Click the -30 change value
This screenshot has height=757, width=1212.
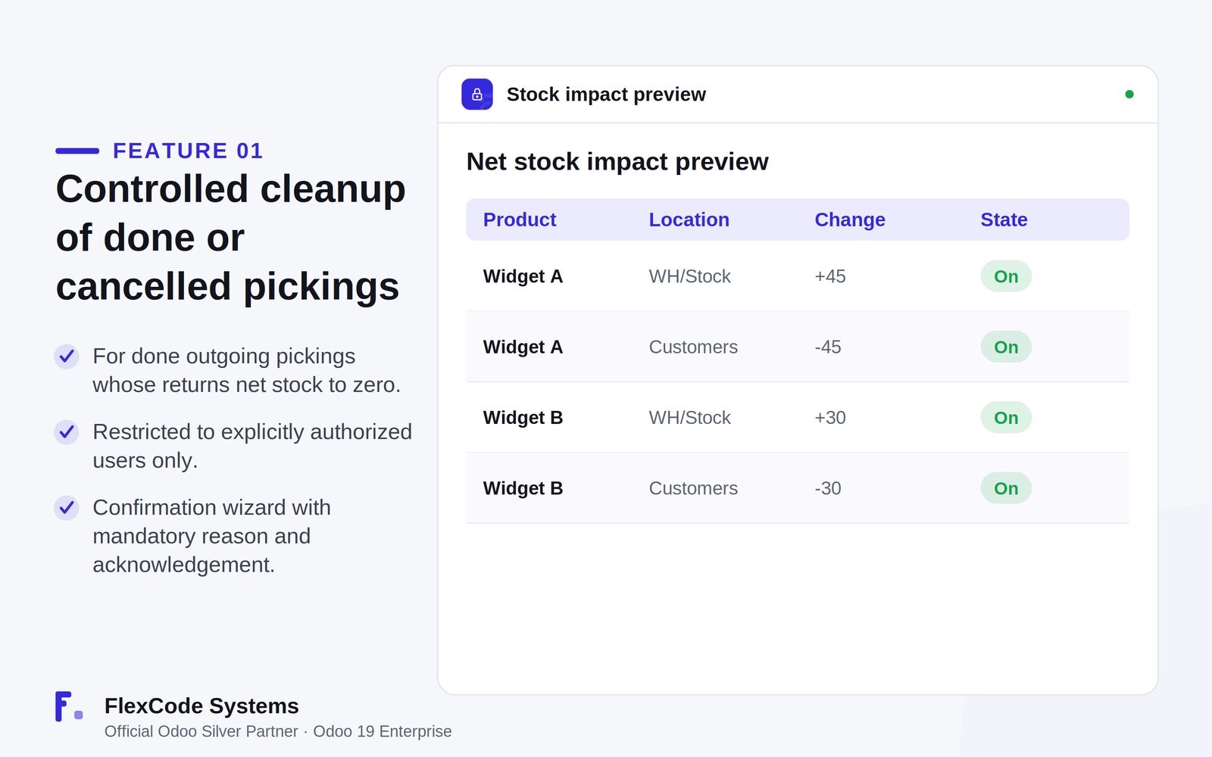click(828, 488)
